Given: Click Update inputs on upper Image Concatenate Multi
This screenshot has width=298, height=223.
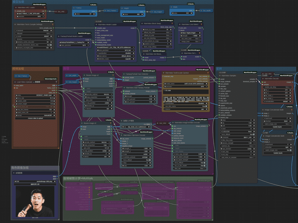Looking at the screenshot, I should click(x=277, y=127).
